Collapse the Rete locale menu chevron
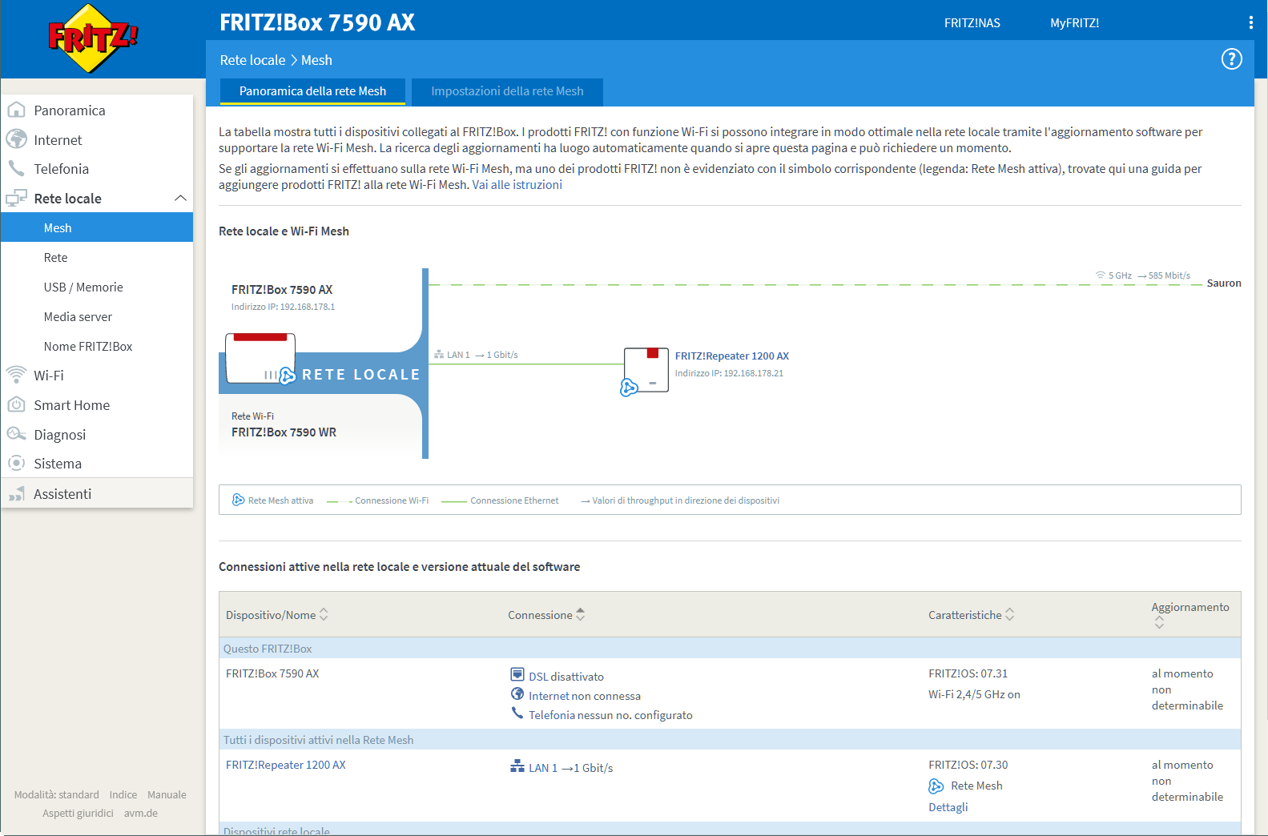 pos(180,199)
